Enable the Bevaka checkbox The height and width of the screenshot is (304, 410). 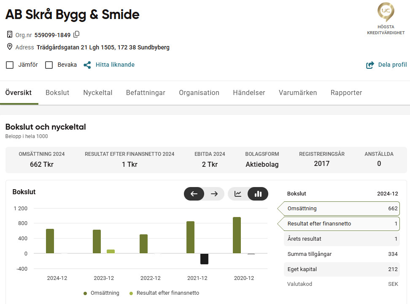coord(49,65)
